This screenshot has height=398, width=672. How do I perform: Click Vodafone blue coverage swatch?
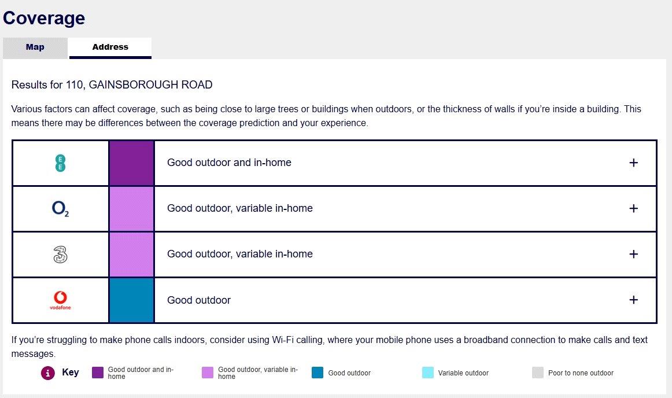tap(132, 300)
